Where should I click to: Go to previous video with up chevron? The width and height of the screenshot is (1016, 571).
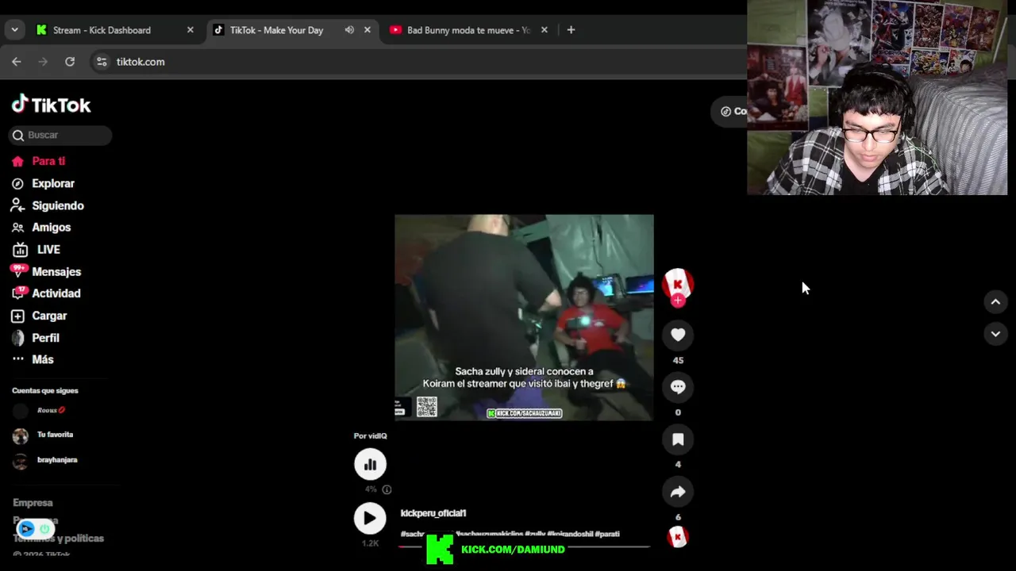tap(995, 301)
